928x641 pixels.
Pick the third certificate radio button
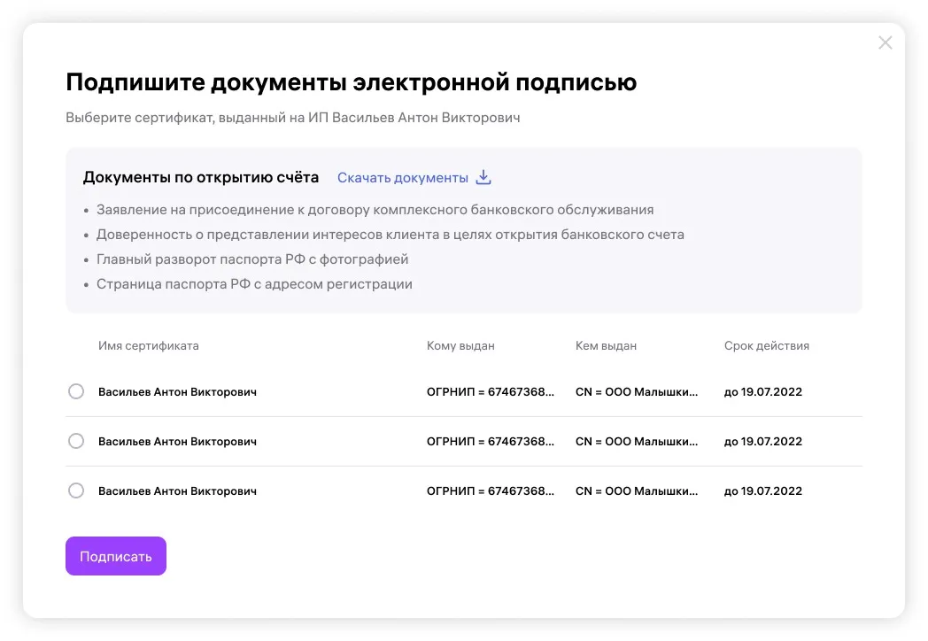pyautogui.click(x=76, y=490)
